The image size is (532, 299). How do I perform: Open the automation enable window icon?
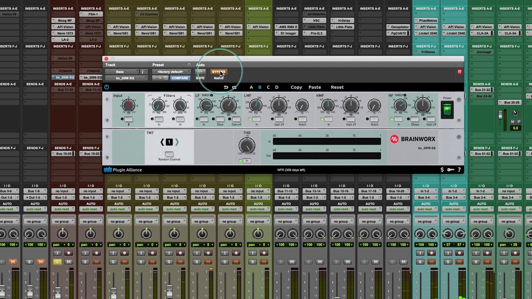coord(200,72)
